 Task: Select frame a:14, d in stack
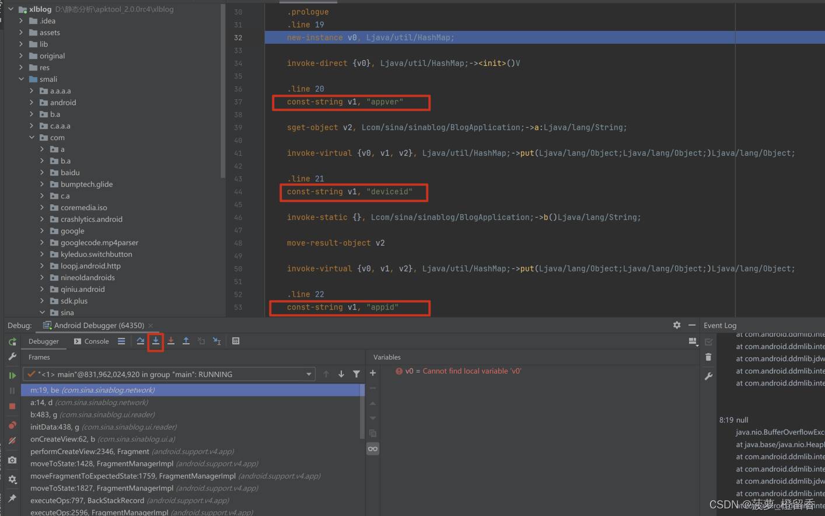click(x=190, y=402)
